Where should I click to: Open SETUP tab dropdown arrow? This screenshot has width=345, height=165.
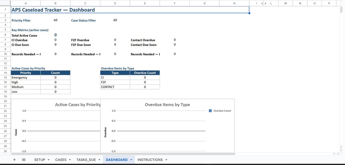pos(49,160)
